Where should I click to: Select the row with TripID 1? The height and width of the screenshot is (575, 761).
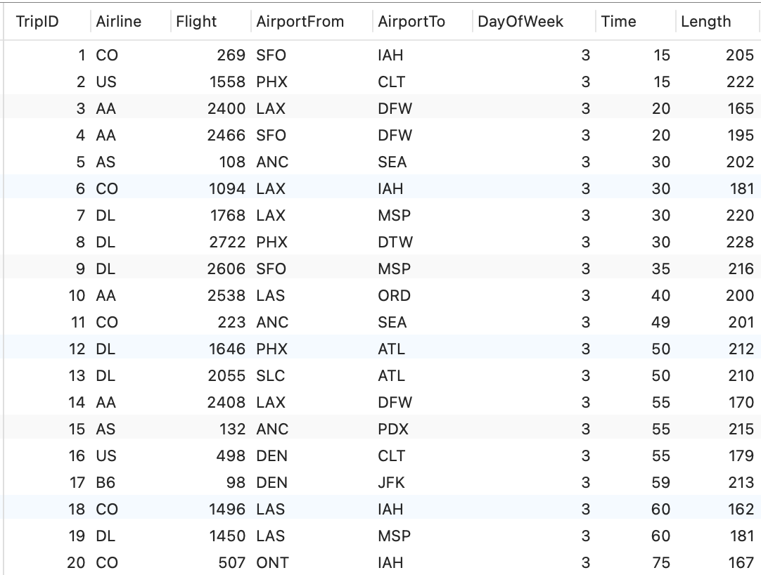(82, 56)
